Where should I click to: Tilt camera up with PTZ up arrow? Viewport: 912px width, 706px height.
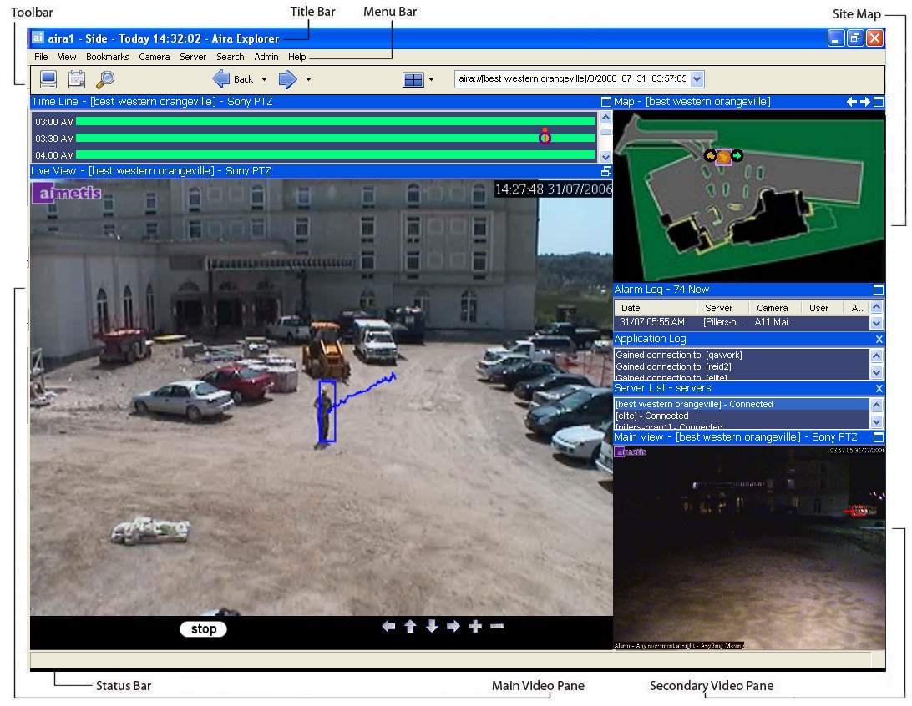(x=410, y=627)
